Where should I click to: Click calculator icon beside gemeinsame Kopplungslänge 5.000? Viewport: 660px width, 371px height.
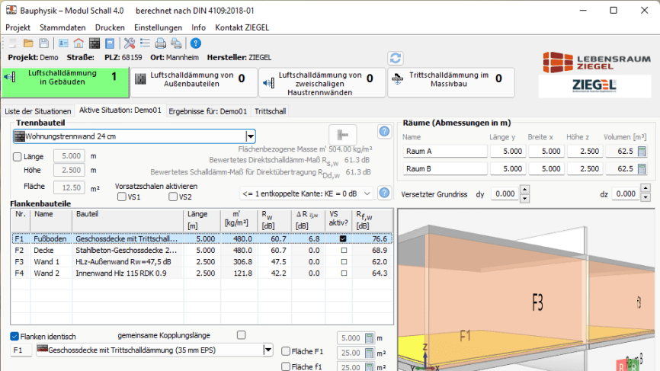click(369, 338)
